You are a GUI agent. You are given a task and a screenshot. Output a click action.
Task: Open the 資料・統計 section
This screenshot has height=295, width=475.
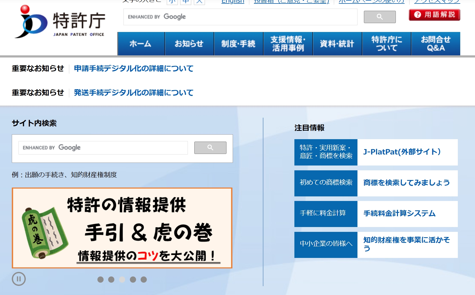click(x=337, y=44)
